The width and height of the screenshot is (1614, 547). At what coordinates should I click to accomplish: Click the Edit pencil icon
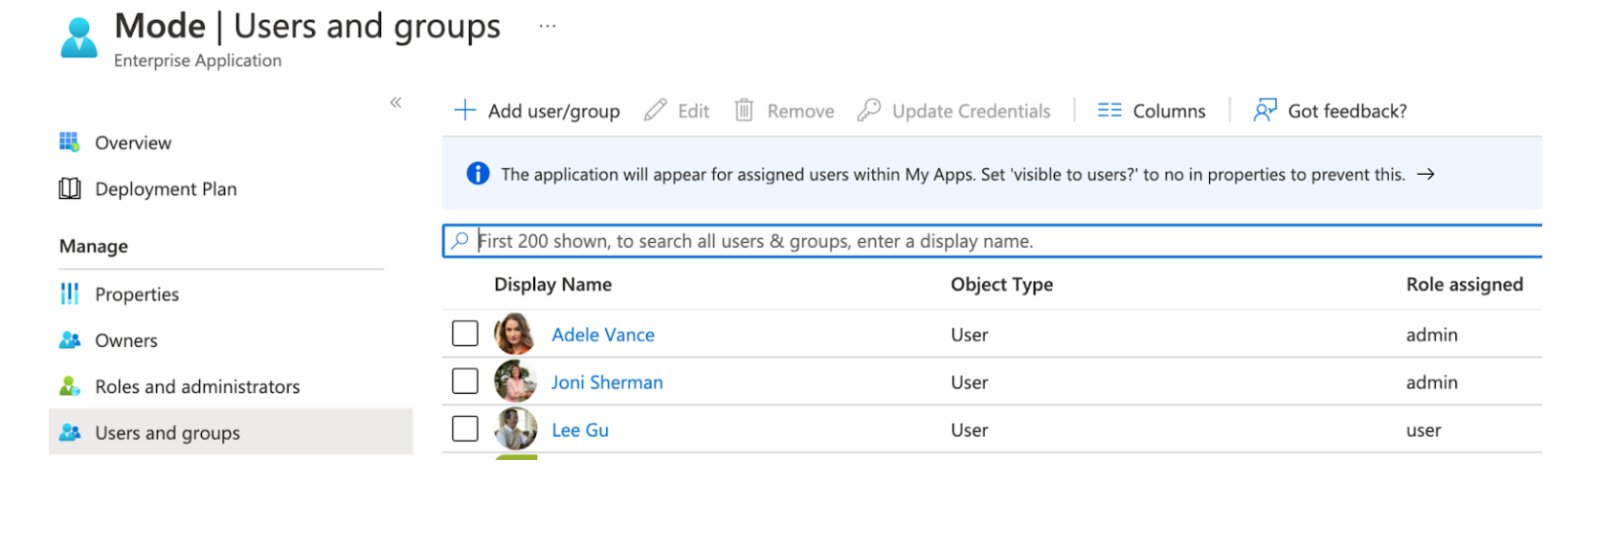click(x=655, y=110)
